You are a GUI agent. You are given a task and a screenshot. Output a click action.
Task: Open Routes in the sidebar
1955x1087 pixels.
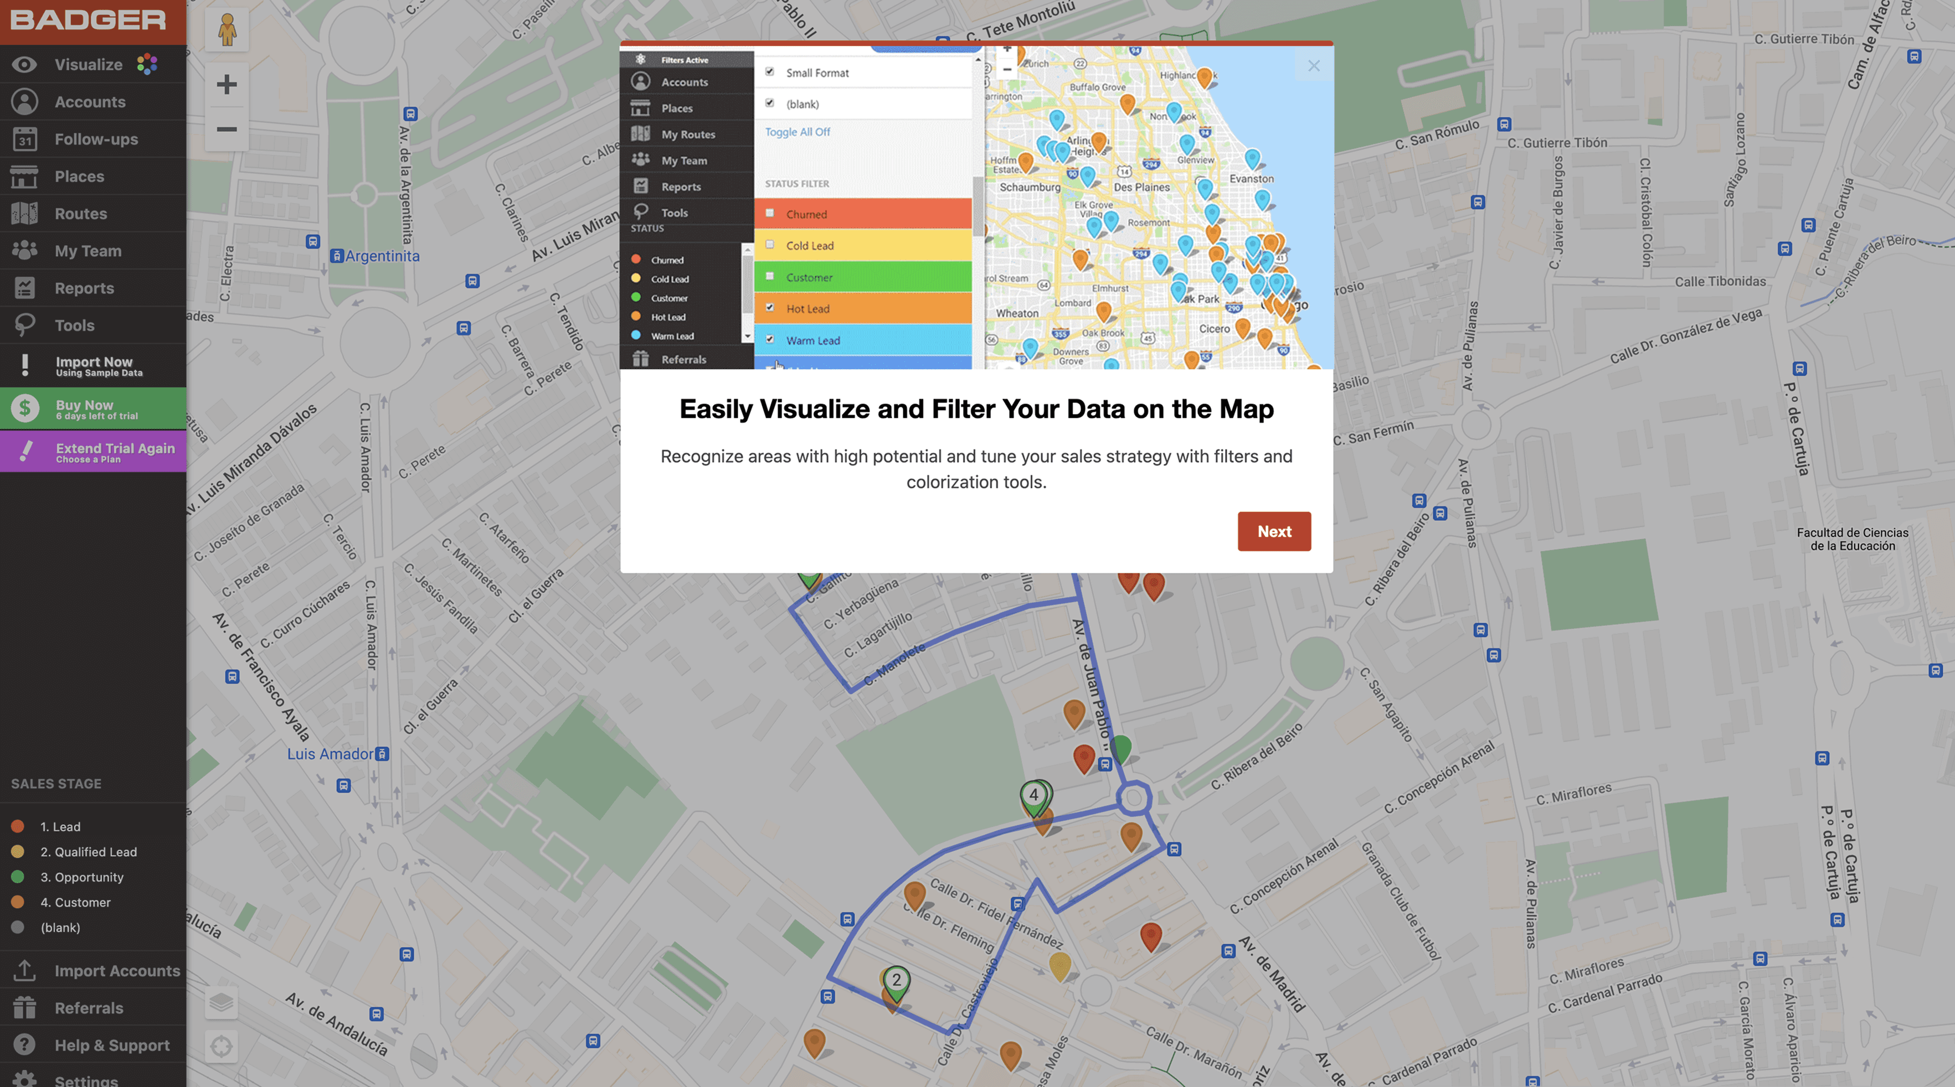(x=80, y=213)
